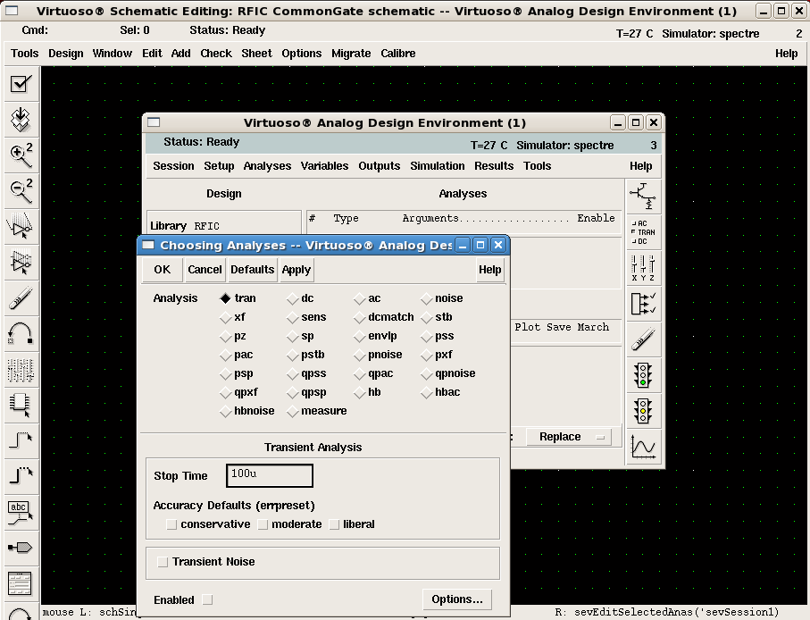Click the Delete eraser icon in ADE sidebar
The width and height of the screenshot is (810, 620).
click(643, 339)
